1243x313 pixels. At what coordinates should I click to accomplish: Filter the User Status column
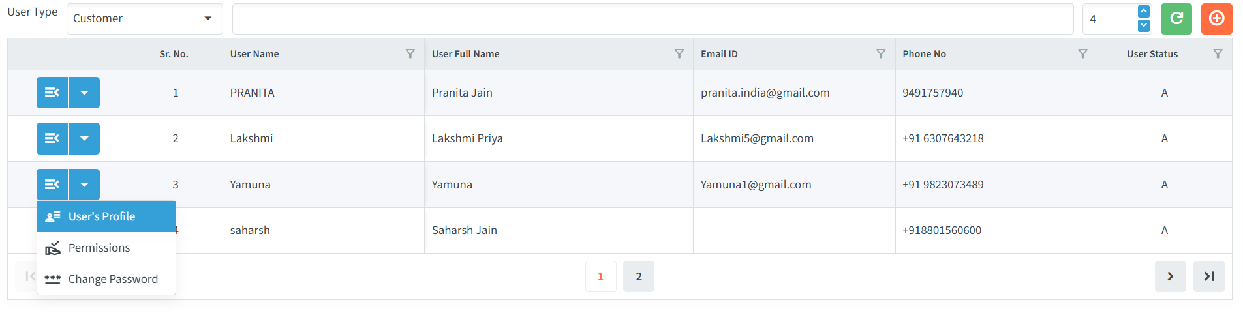coord(1218,54)
